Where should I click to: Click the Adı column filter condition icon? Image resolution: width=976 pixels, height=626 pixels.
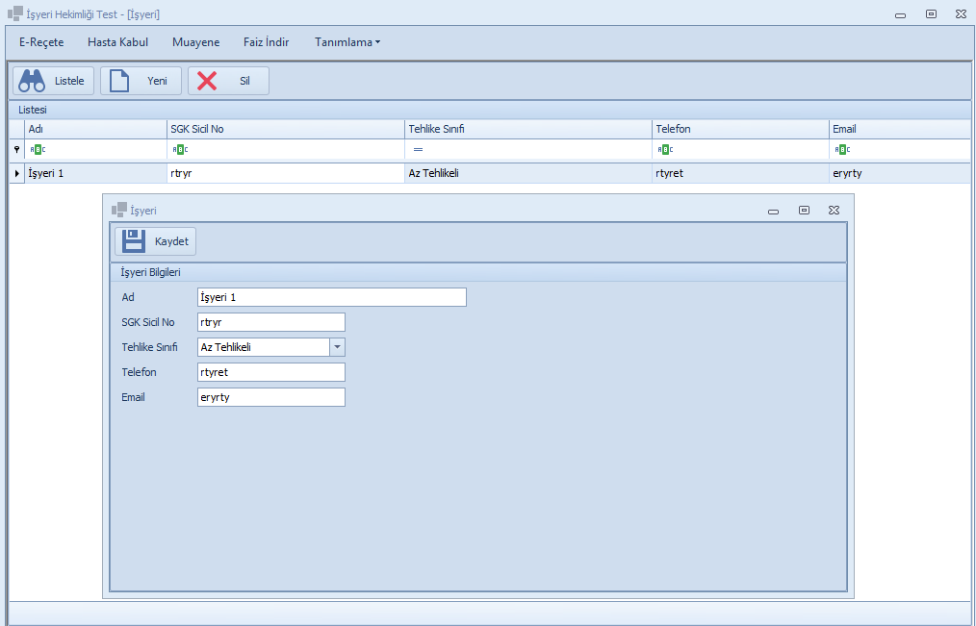[38, 149]
